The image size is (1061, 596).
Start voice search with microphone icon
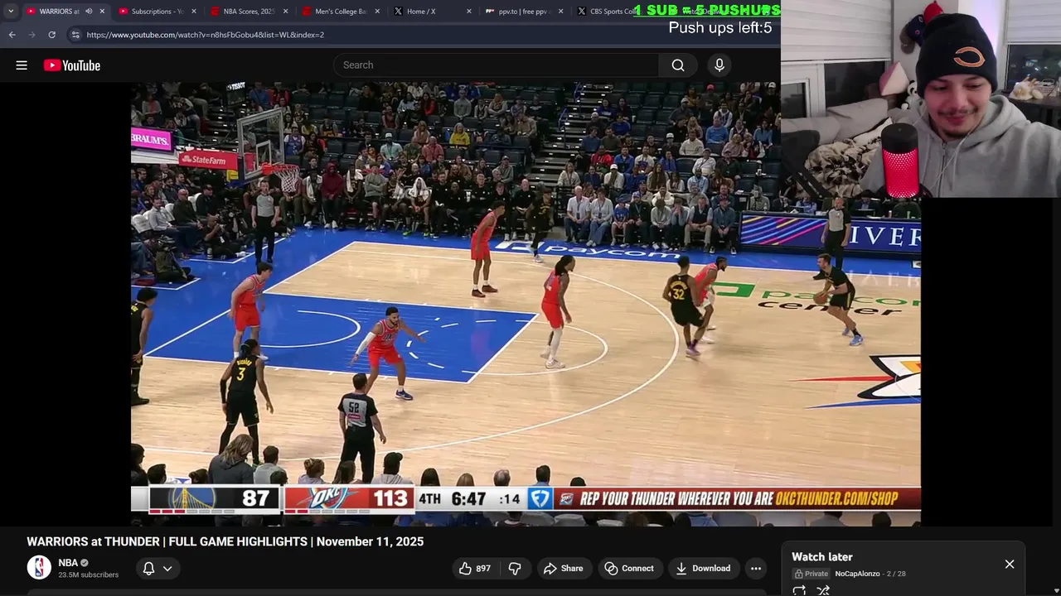(719, 65)
